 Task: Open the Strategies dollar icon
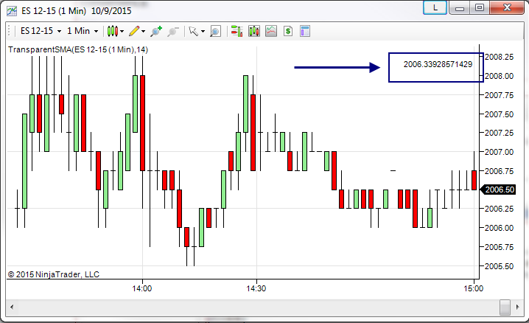pyautogui.click(x=288, y=31)
